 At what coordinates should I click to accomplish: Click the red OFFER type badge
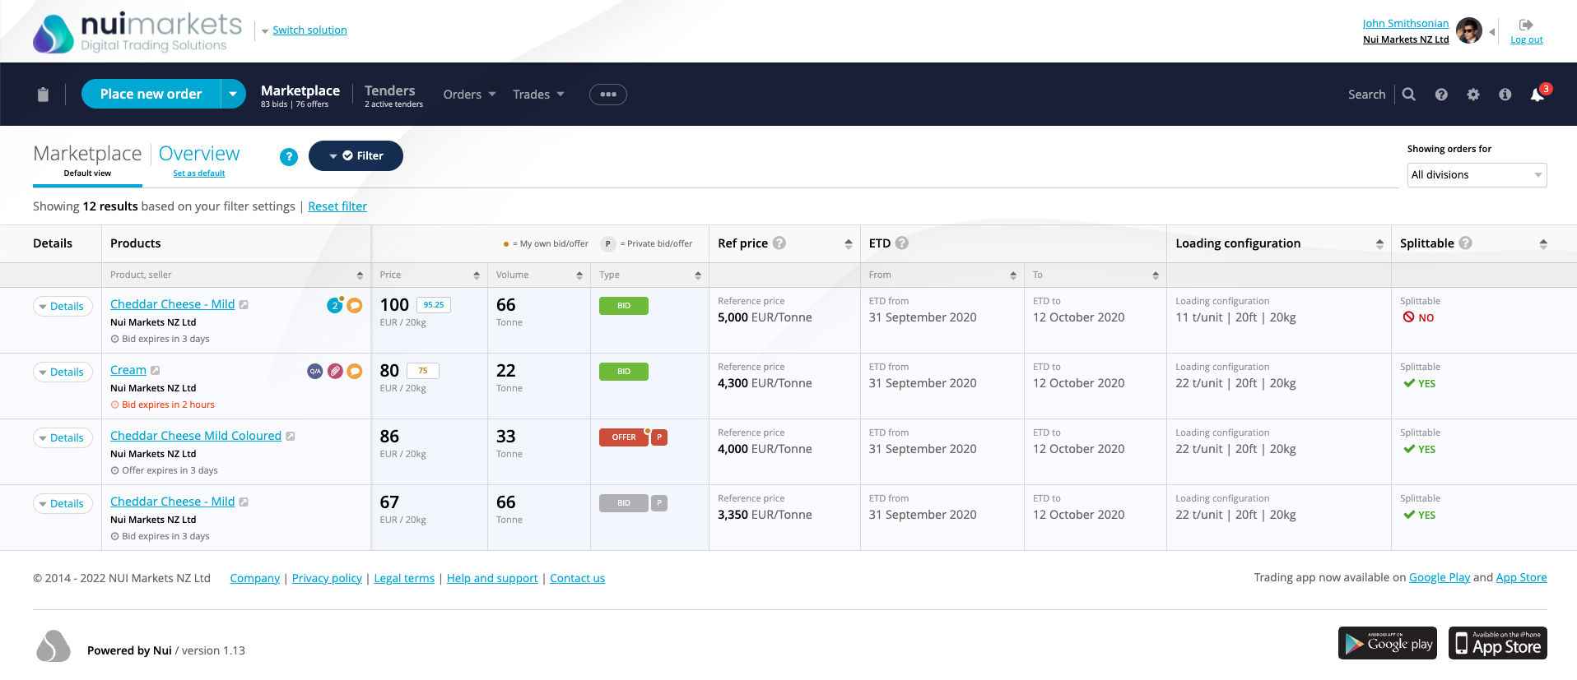click(x=624, y=437)
